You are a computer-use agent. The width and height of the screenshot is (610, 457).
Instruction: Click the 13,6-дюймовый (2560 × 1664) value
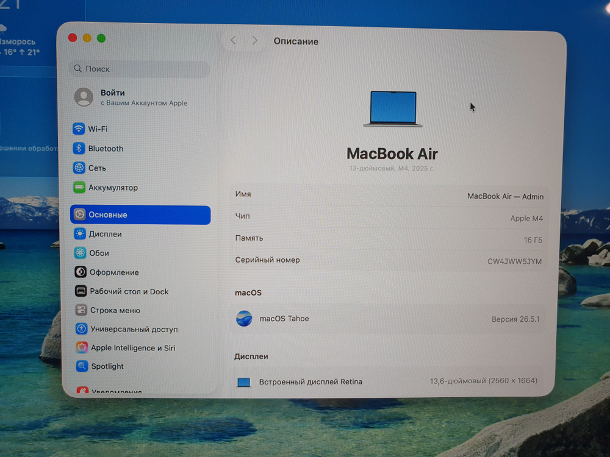point(483,381)
